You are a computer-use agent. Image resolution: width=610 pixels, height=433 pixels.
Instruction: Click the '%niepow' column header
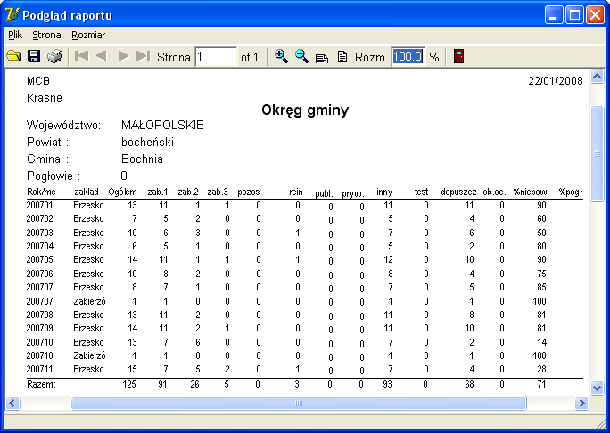tap(530, 192)
